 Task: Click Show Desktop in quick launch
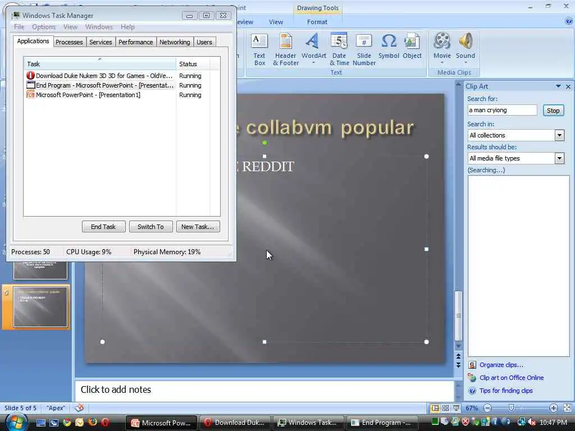pos(40,423)
